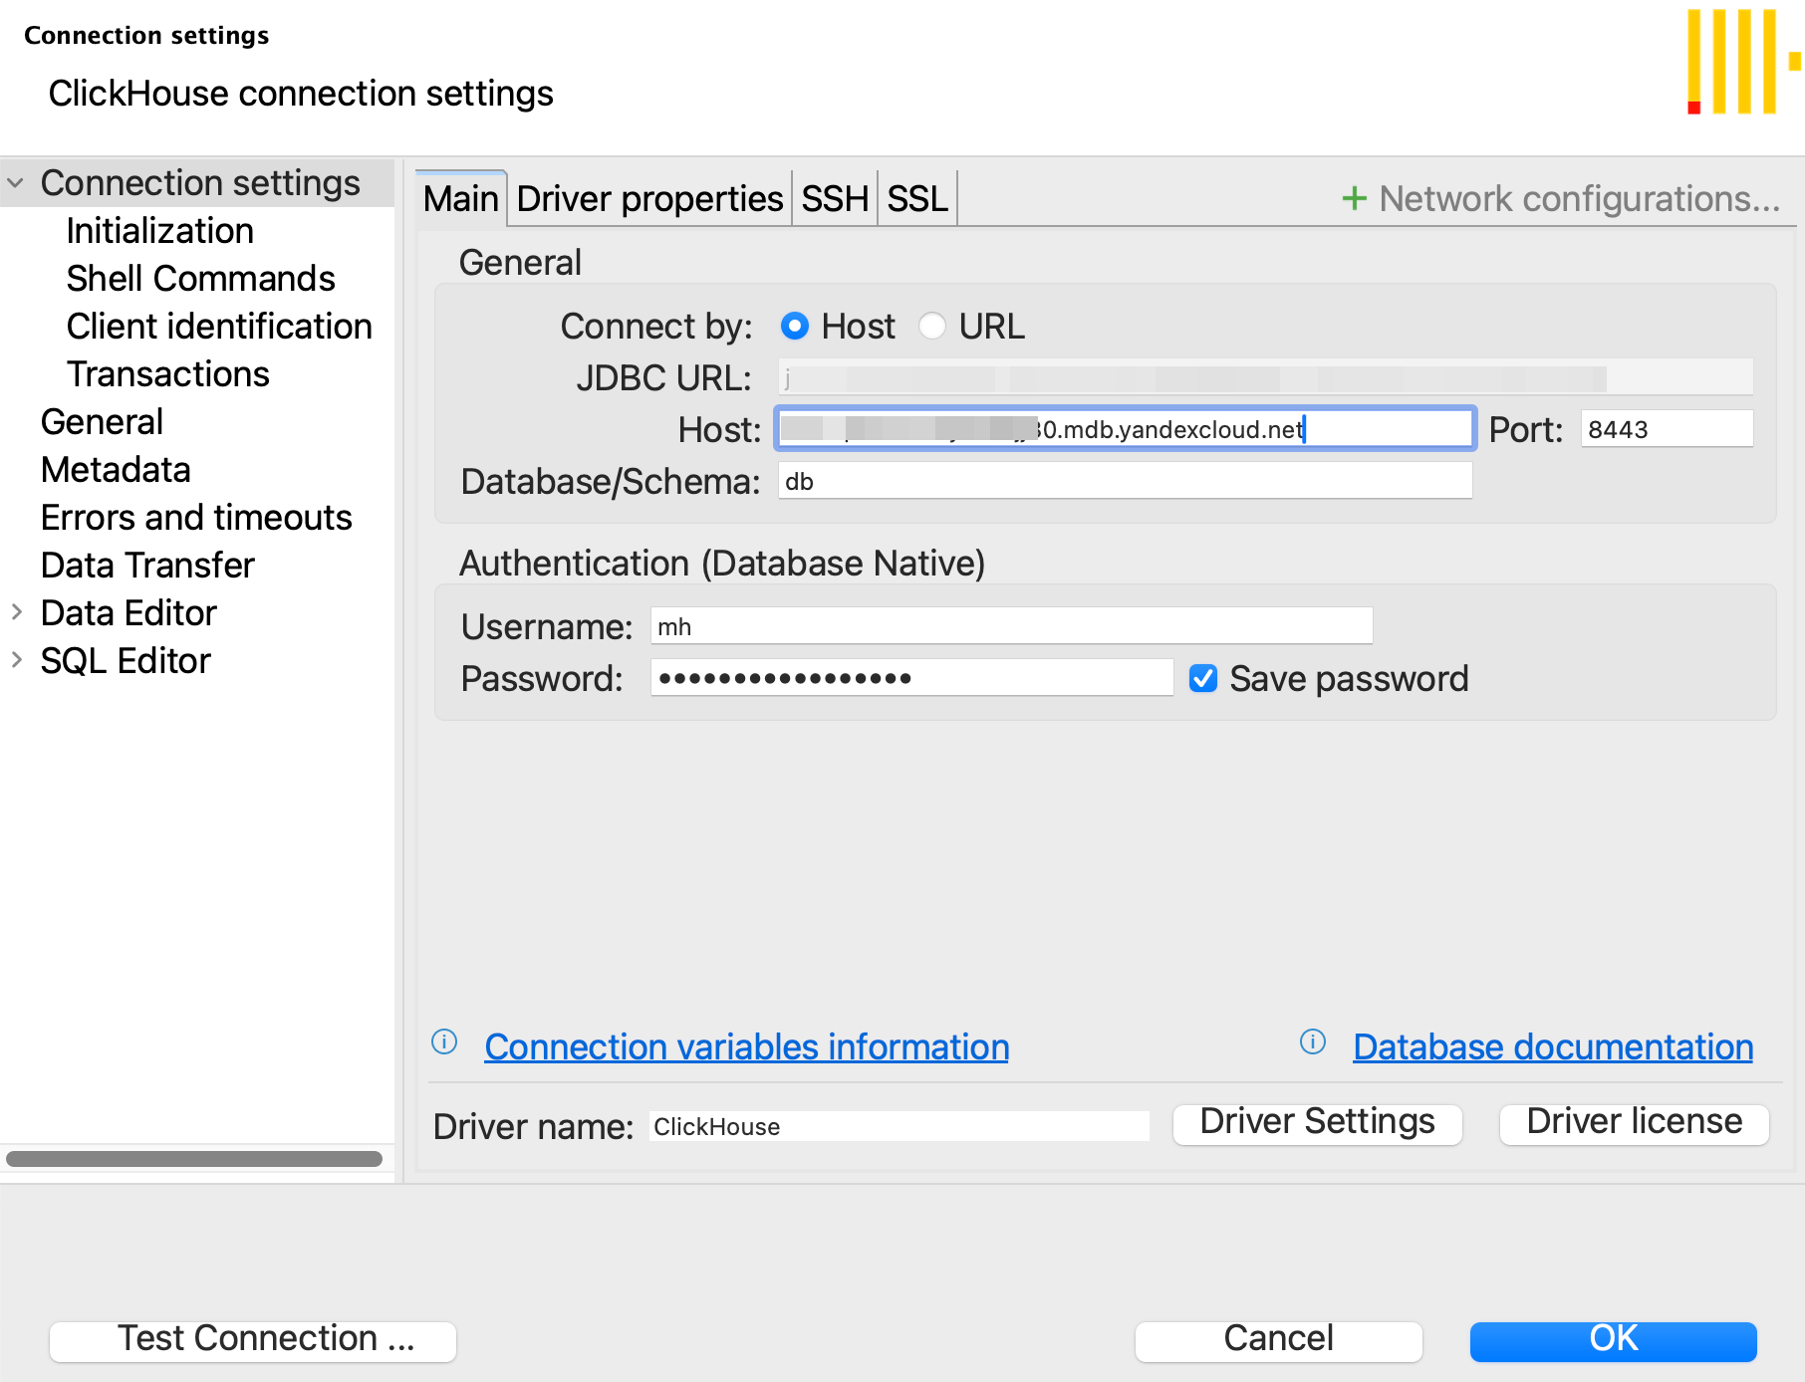Uncheck the Save password checkbox
This screenshot has height=1382, width=1805.
pos(1203,678)
